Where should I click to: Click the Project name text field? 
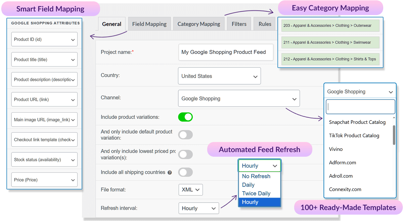(226, 52)
